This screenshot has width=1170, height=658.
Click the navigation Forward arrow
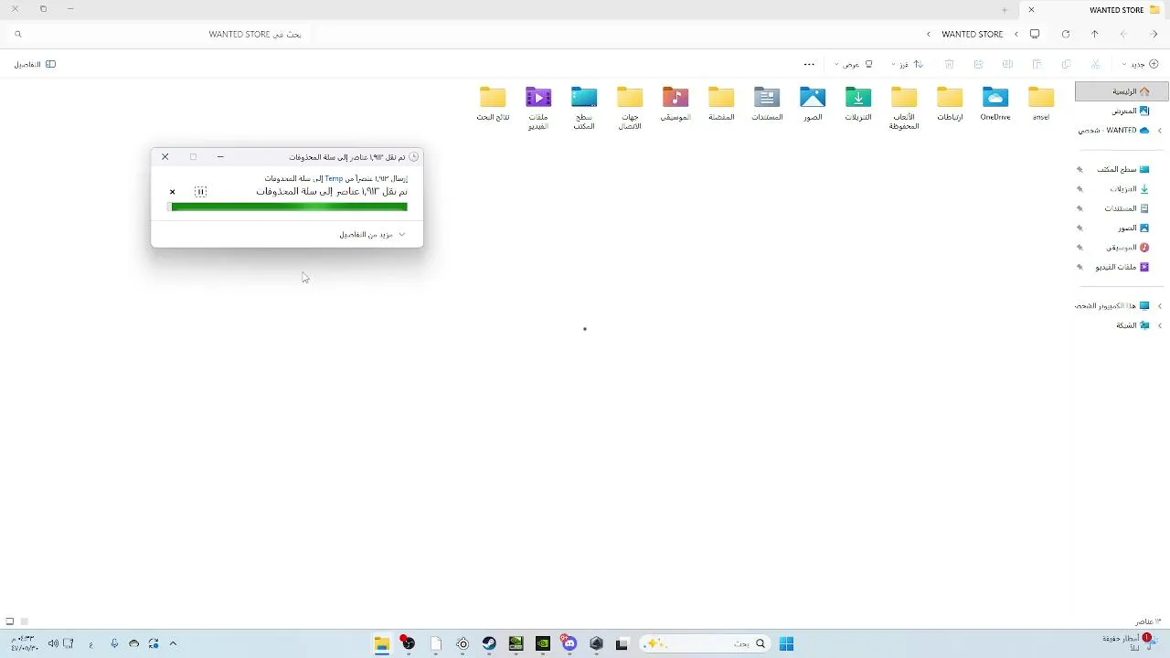pos(1123,34)
